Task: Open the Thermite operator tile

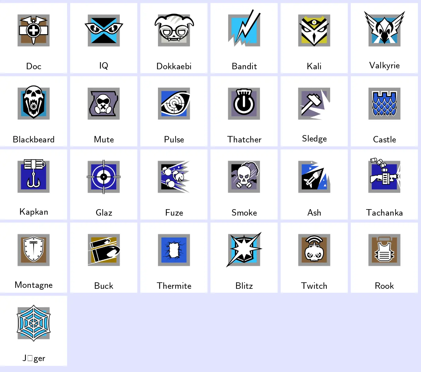Action: pyautogui.click(x=174, y=258)
